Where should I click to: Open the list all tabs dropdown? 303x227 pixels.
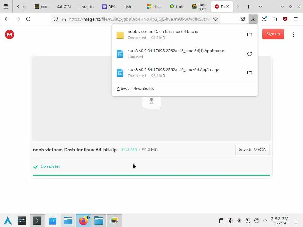pyautogui.click(x=260, y=7)
